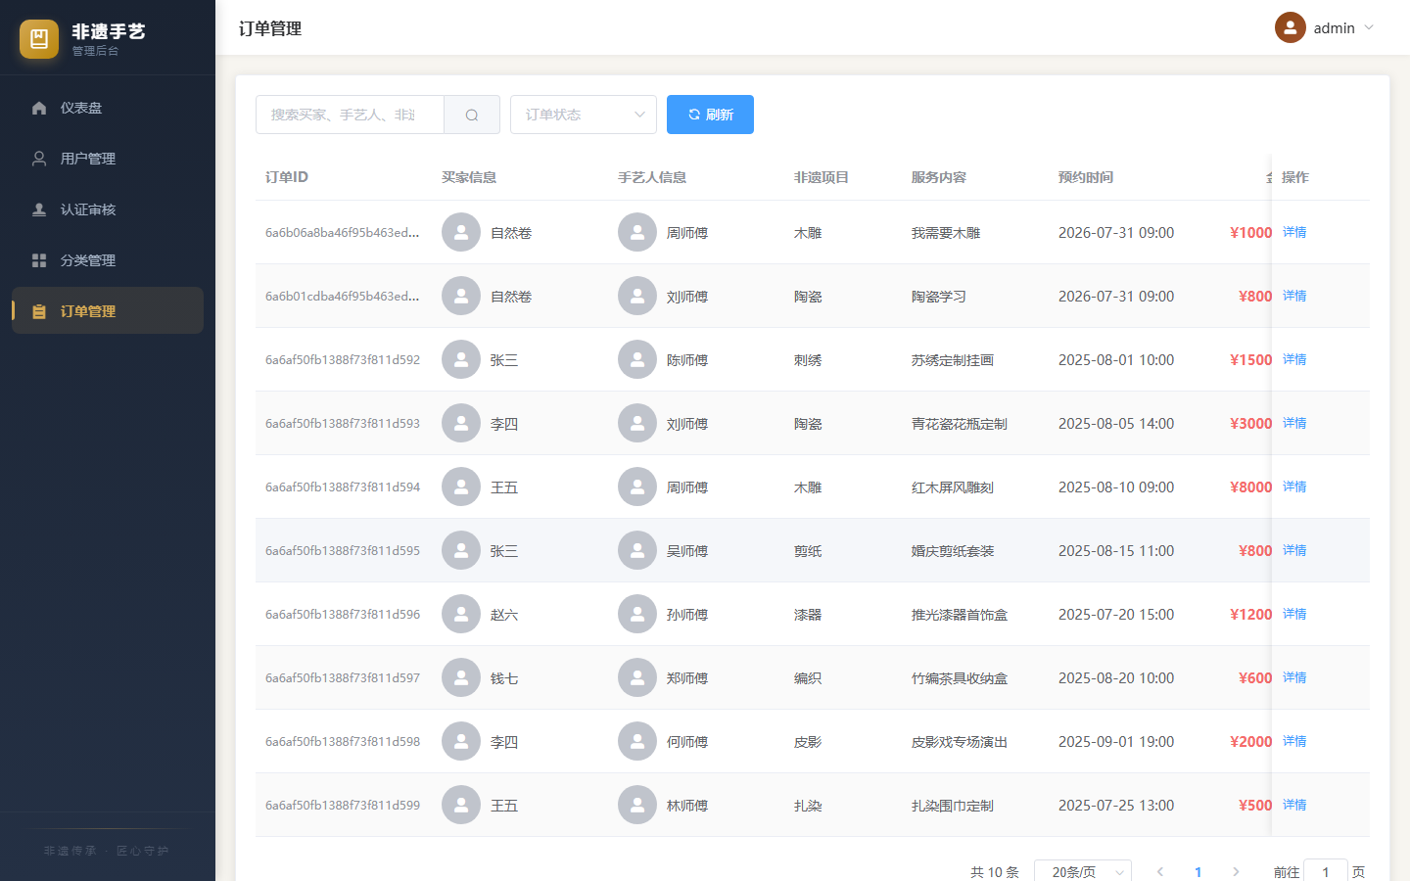Viewport: 1410px width, 881px height.
Task: Go to previous page arrow
Action: [x=1160, y=871]
